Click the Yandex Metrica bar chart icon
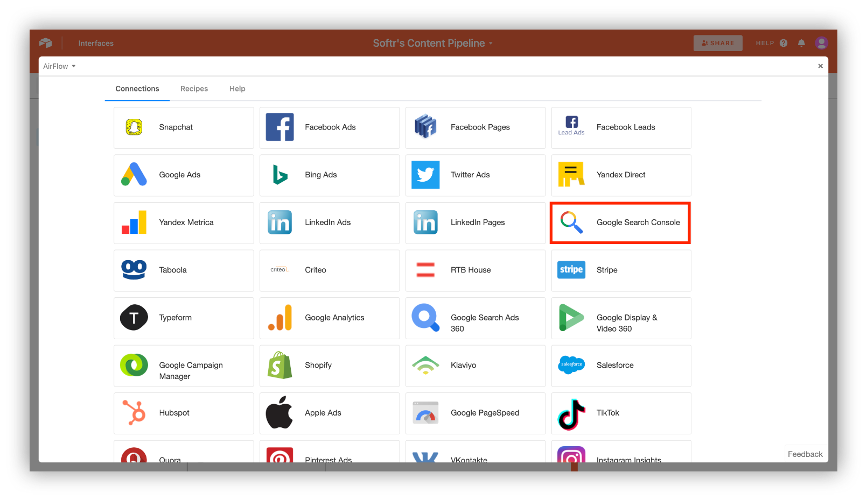This screenshot has width=867, height=501. pos(134,222)
